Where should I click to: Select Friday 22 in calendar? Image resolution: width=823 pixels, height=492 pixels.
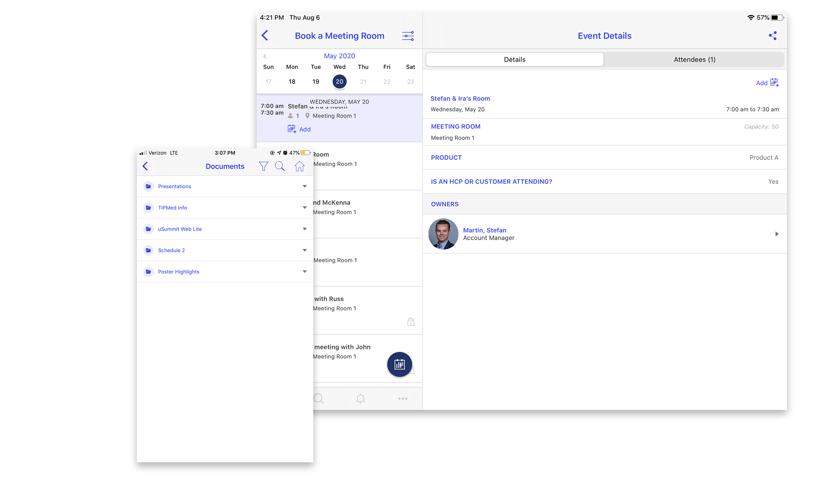tap(387, 81)
